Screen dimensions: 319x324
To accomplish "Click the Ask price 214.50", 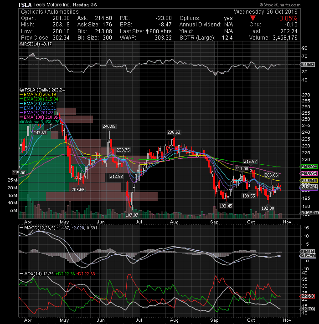I will click(x=103, y=18).
